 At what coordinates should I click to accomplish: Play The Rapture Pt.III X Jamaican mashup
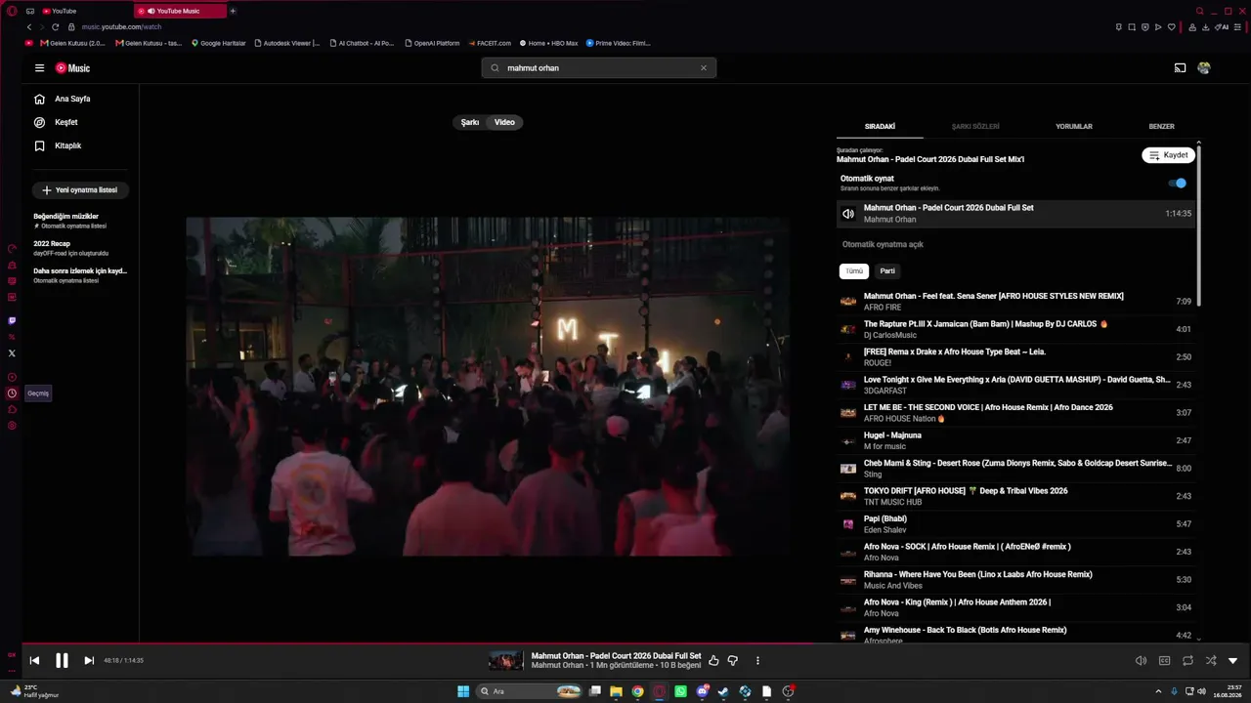(1015, 329)
